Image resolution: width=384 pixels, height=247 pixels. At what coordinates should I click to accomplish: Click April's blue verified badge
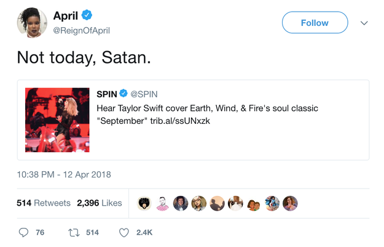pos(88,17)
